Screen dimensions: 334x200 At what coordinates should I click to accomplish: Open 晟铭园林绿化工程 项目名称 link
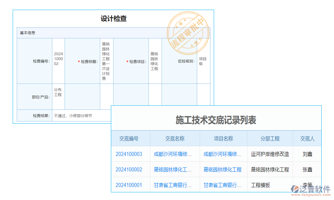tap(223, 169)
